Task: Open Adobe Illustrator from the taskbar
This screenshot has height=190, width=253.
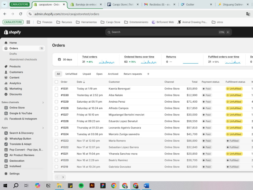Action: (92, 185)
